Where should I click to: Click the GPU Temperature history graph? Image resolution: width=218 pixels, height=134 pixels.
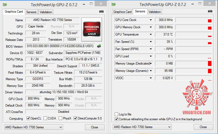[194, 34]
